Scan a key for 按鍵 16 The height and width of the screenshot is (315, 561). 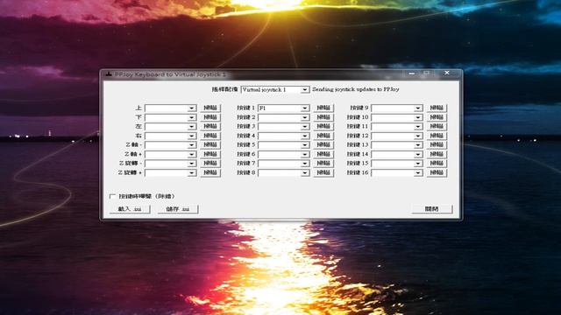[437, 172]
